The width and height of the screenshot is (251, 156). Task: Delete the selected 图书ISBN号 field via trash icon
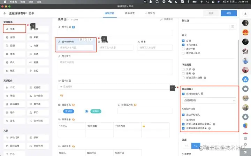91,40
